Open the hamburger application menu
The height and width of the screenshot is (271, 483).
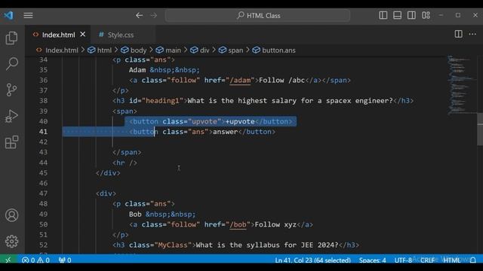pyautogui.click(x=29, y=15)
